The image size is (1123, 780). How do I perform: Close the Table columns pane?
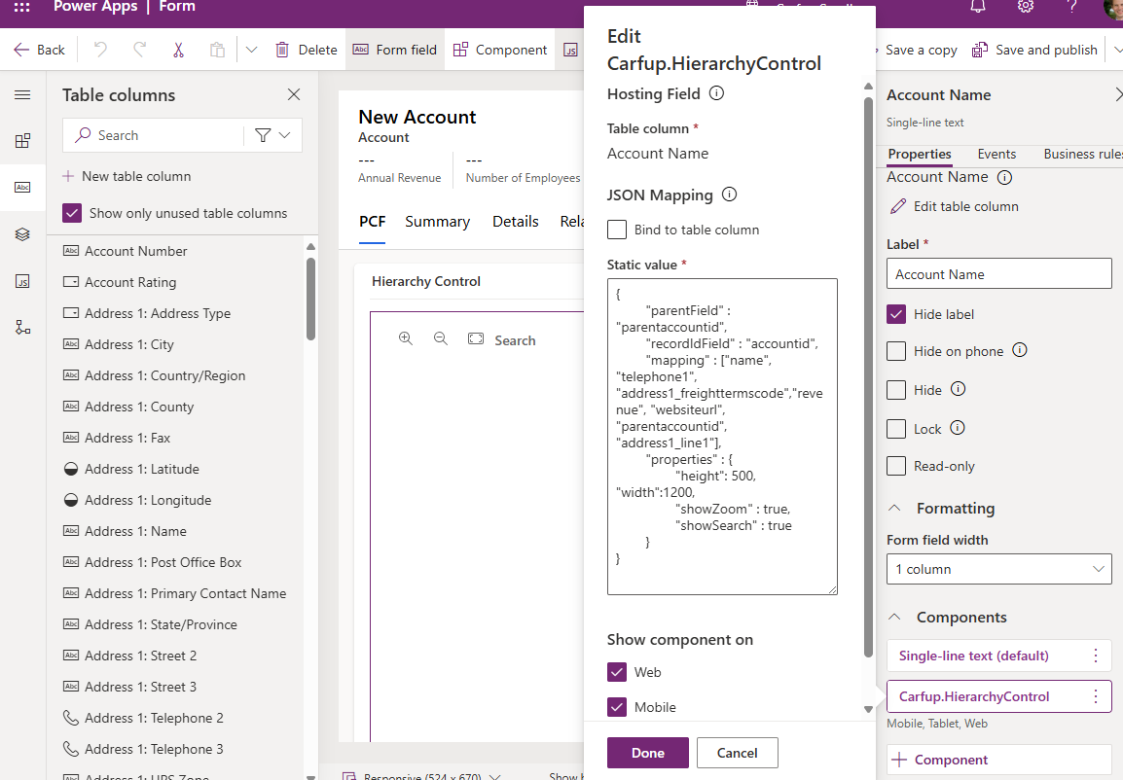294,94
